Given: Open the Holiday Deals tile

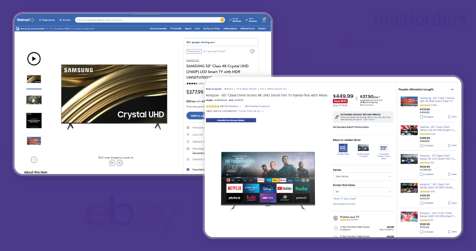Looking at the screenshot, I should coord(343,150).
